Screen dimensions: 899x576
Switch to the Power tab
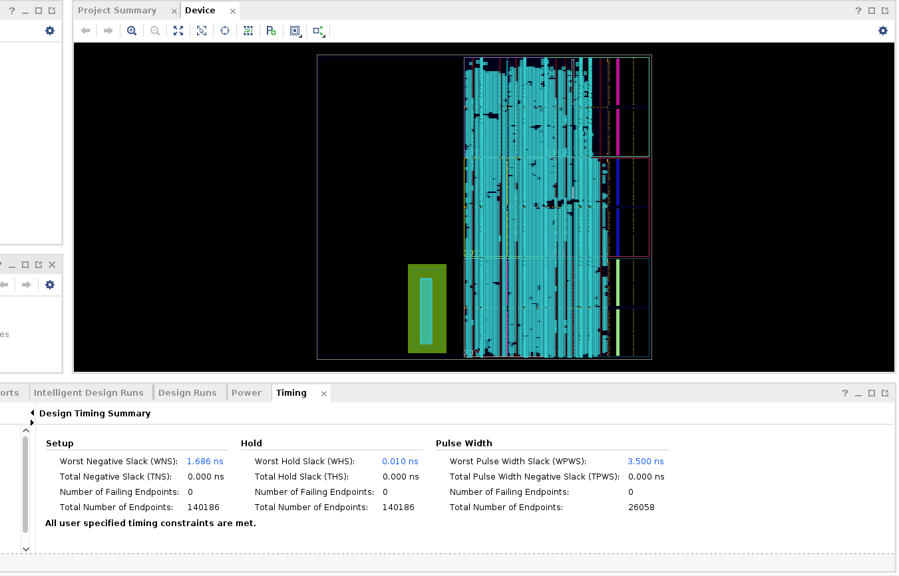click(x=246, y=393)
